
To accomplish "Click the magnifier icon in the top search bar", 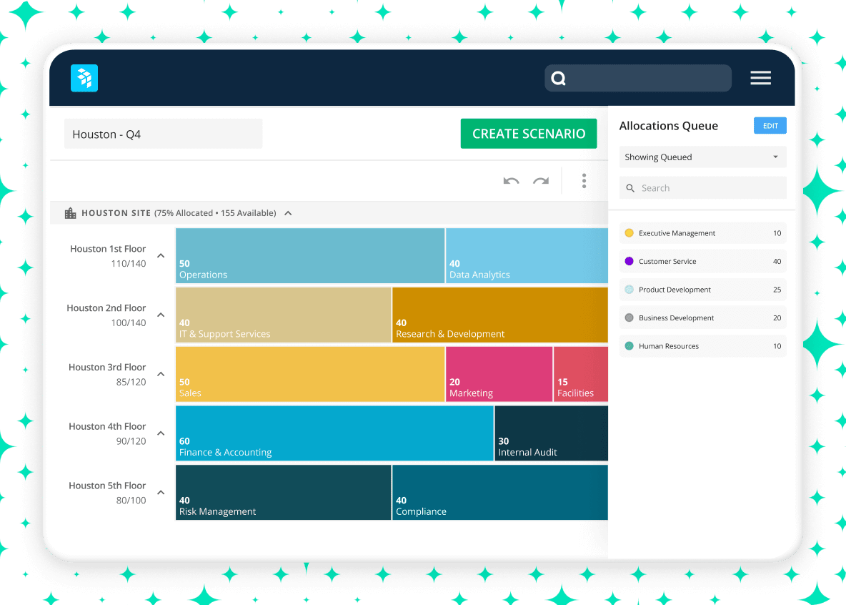I will pyautogui.click(x=559, y=79).
